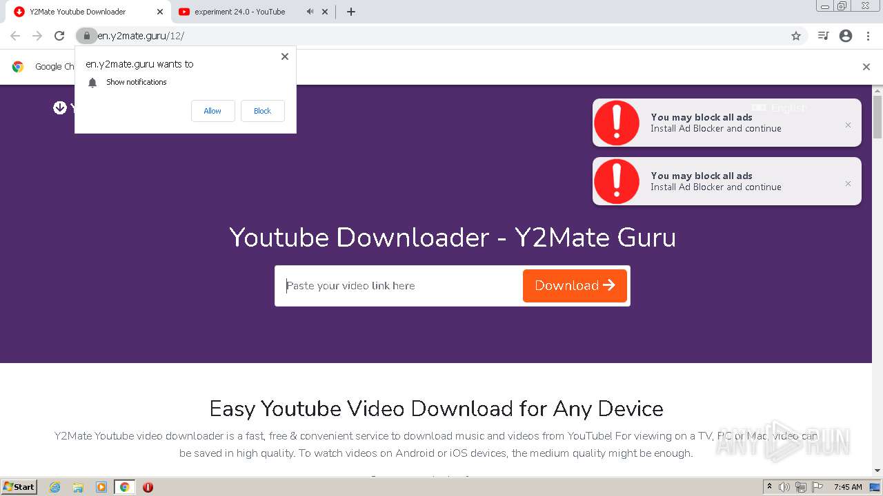This screenshot has height=496, width=883.
Task: Block notifications from en.y2mate.guru
Action: pos(262,111)
